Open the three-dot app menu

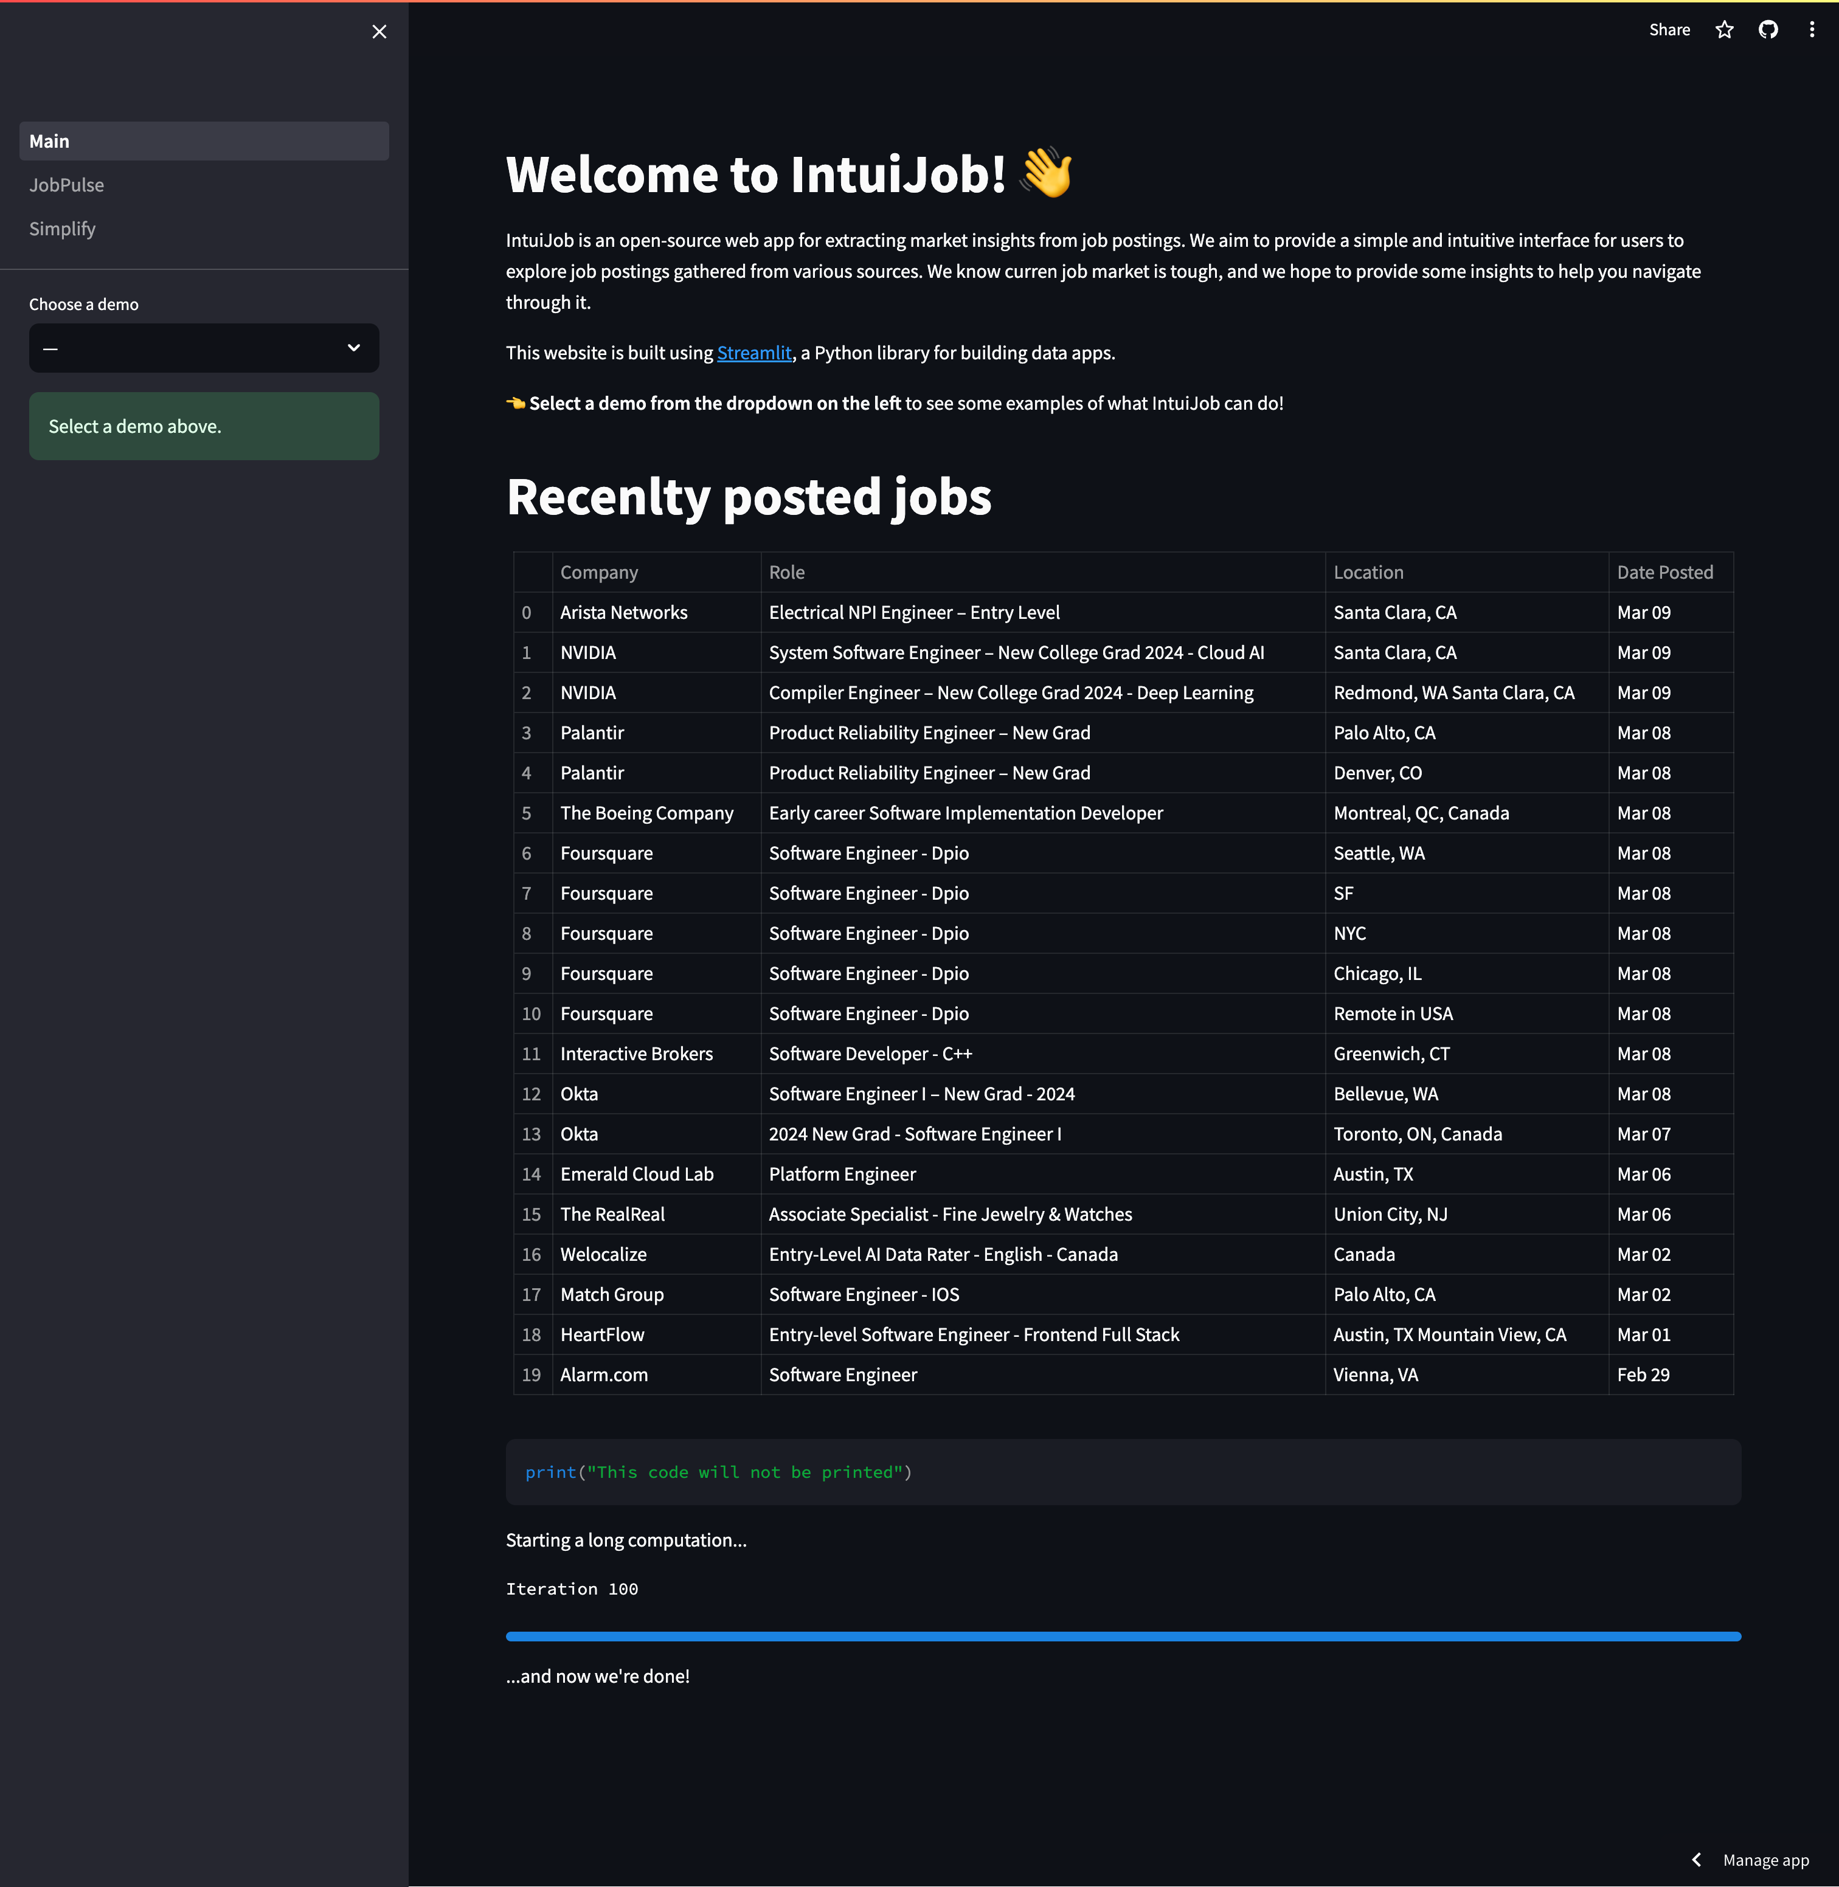pyautogui.click(x=1811, y=30)
